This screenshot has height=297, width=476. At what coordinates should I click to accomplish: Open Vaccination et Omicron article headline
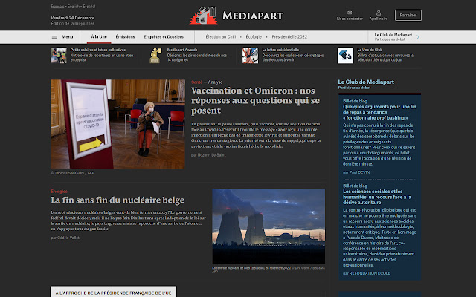[x=255, y=100]
